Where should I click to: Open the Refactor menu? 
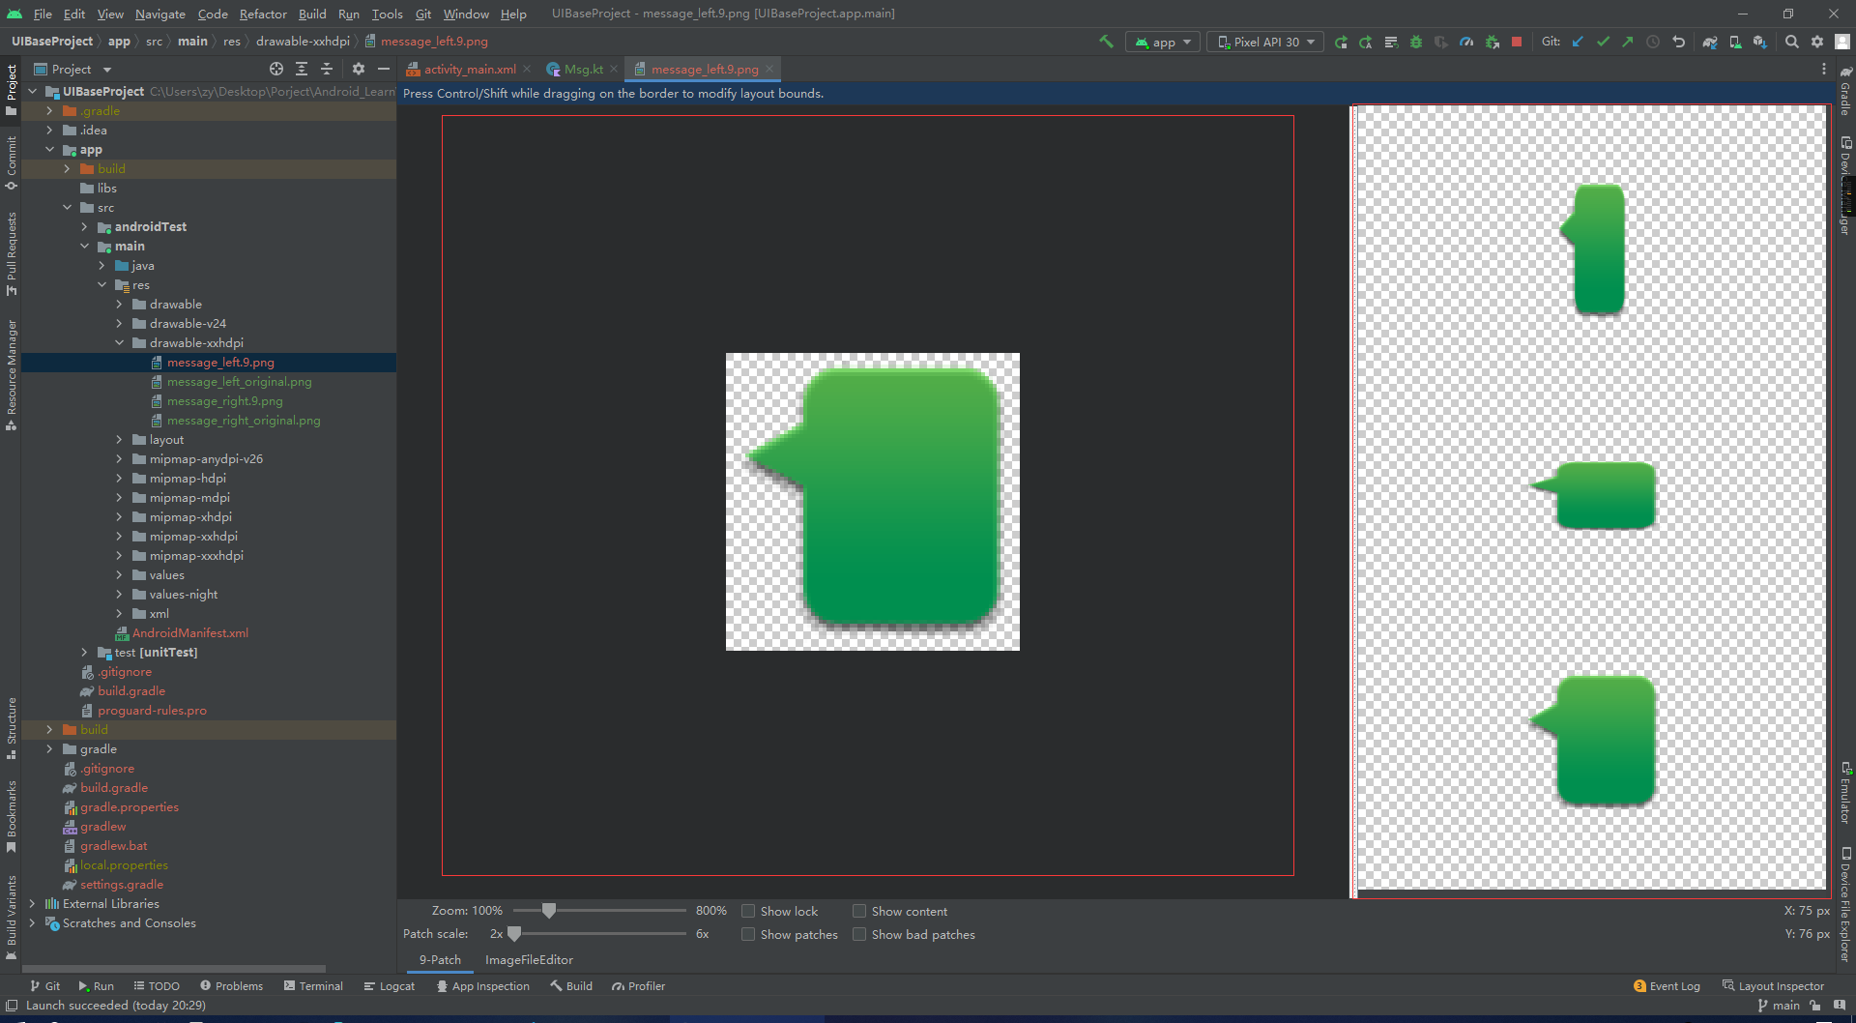(263, 14)
